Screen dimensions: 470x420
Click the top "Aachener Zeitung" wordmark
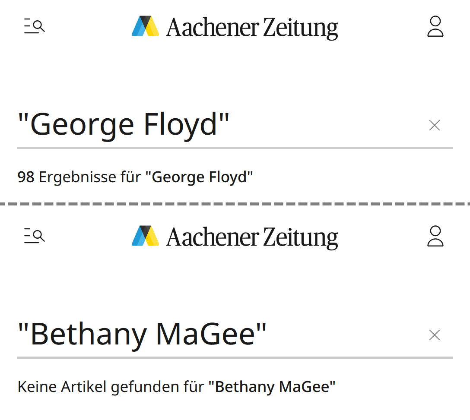click(252, 28)
